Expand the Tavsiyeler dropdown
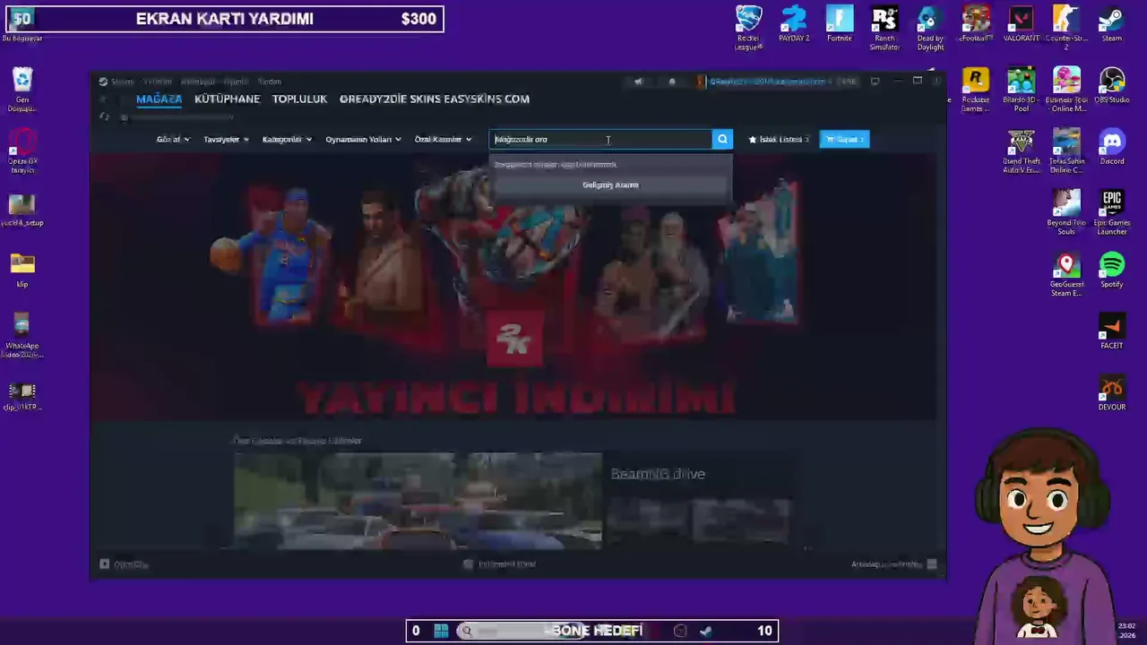Viewport: 1147px width, 645px height. coord(226,139)
